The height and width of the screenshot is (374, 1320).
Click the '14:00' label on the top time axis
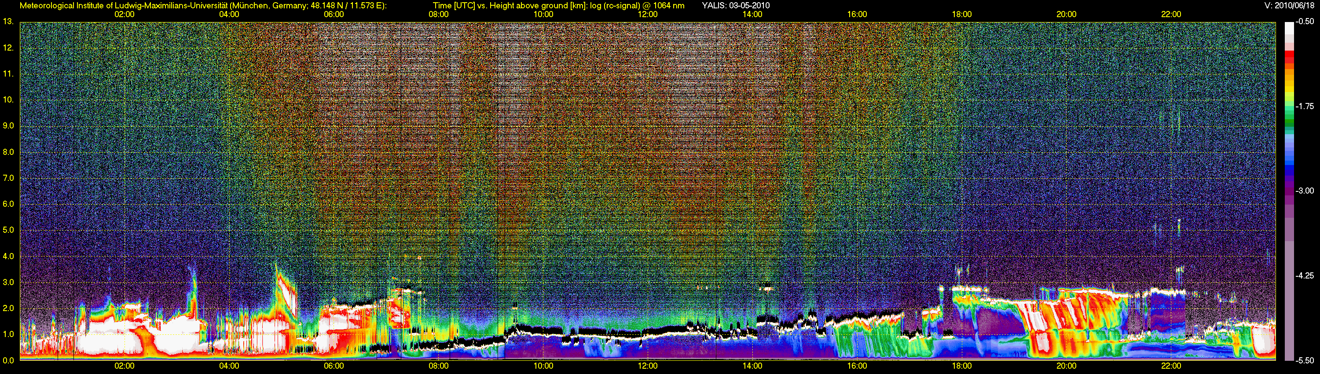point(752,15)
